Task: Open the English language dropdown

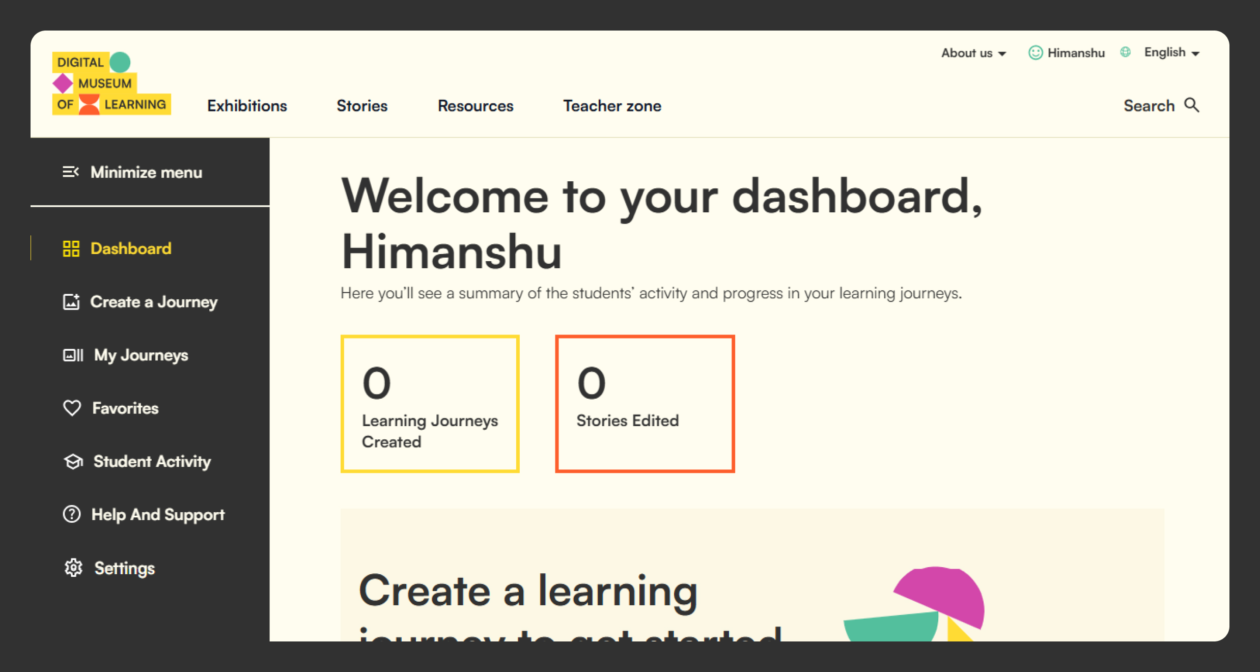Action: [1171, 52]
